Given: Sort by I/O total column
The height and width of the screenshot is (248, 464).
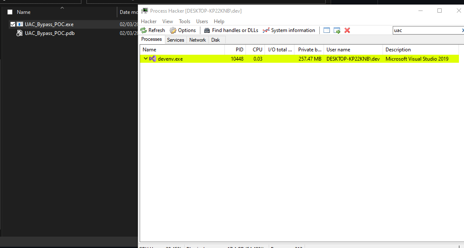Looking at the screenshot, I should click(280, 50).
